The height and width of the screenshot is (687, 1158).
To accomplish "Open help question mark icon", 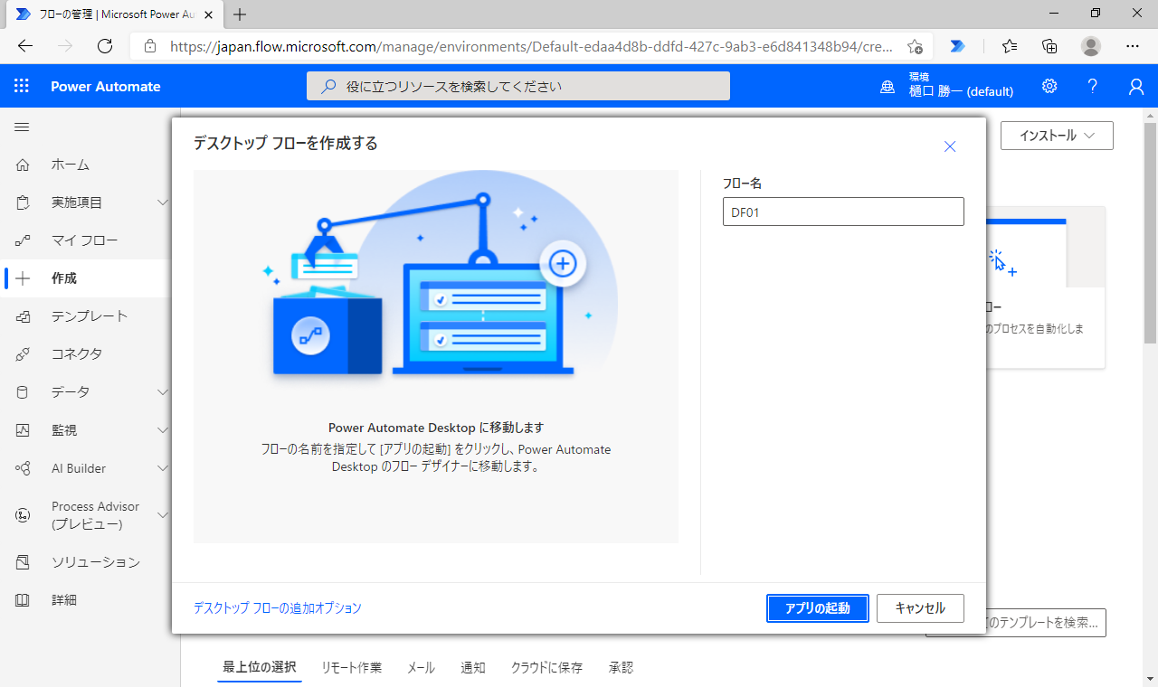I will point(1093,86).
